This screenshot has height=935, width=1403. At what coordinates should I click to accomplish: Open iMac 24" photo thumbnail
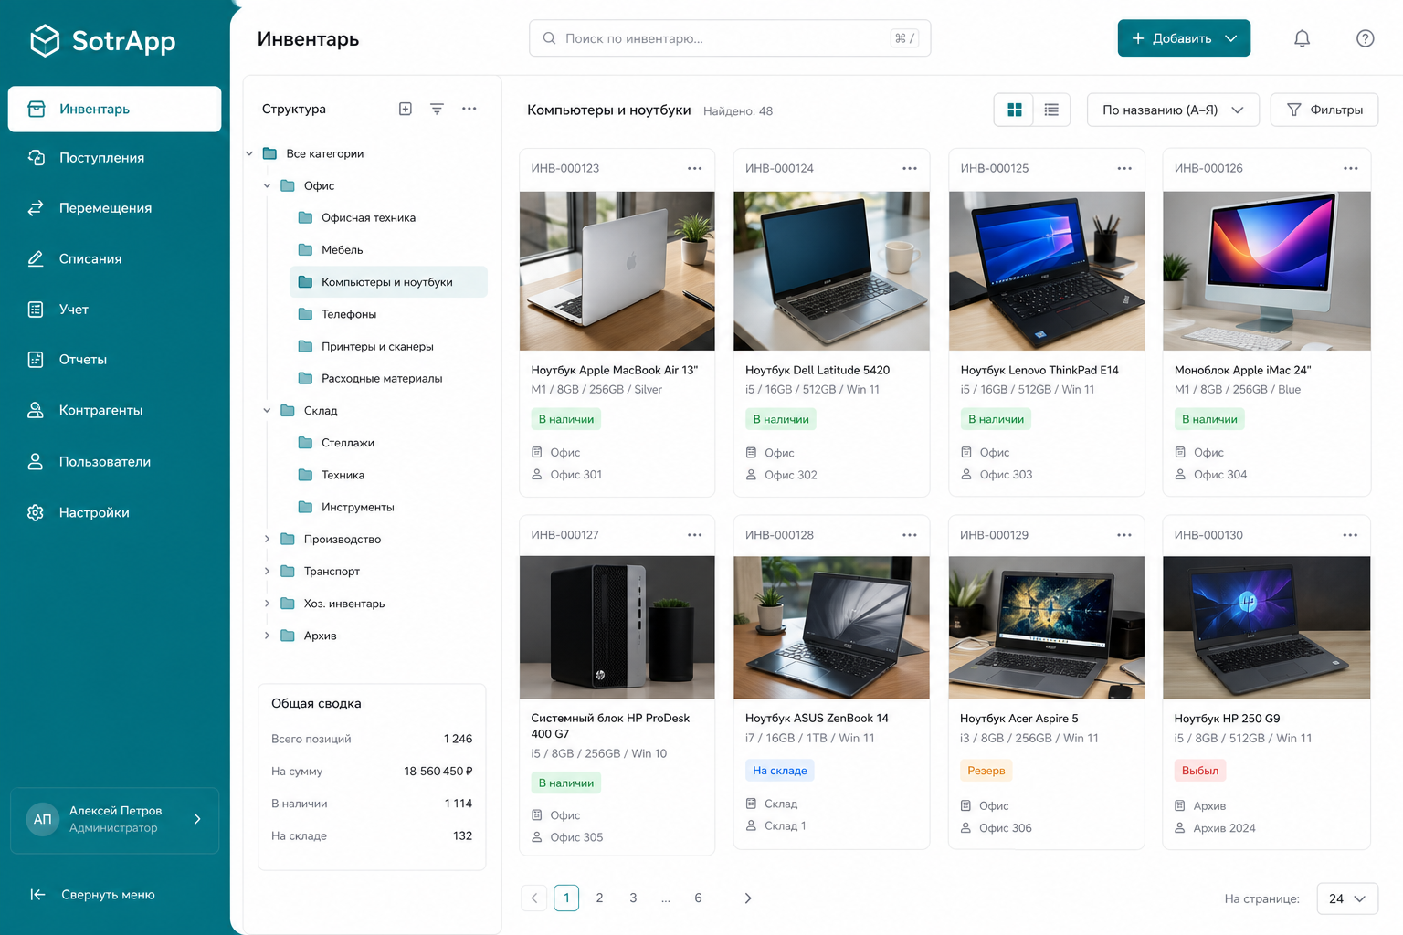(1266, 270)
